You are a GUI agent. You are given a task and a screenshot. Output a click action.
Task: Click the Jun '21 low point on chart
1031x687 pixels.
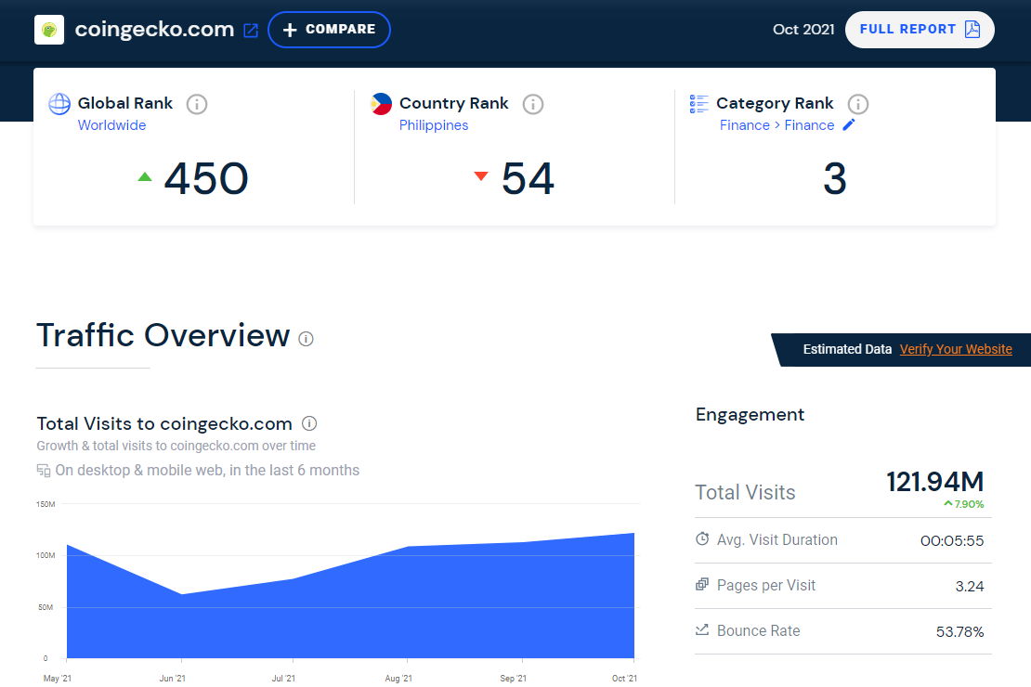tap(179, 594)
